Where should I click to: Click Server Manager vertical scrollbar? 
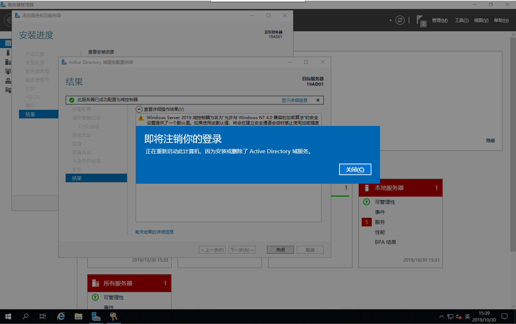[513, 144]
